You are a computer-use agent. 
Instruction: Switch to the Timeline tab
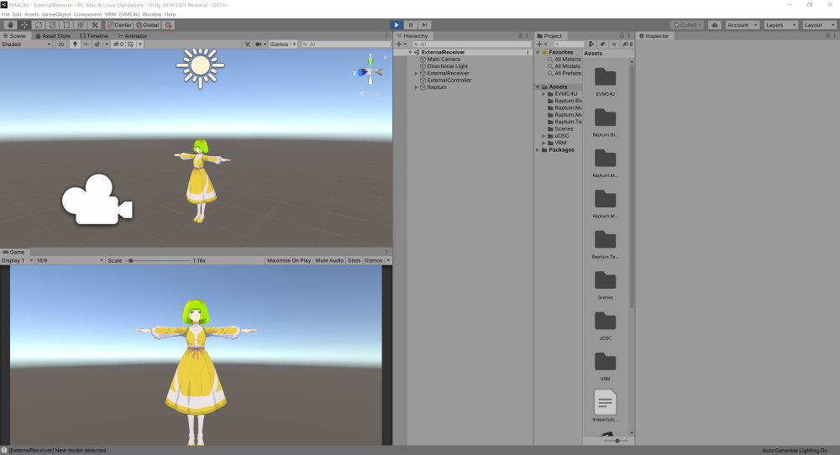coord(94,36)
